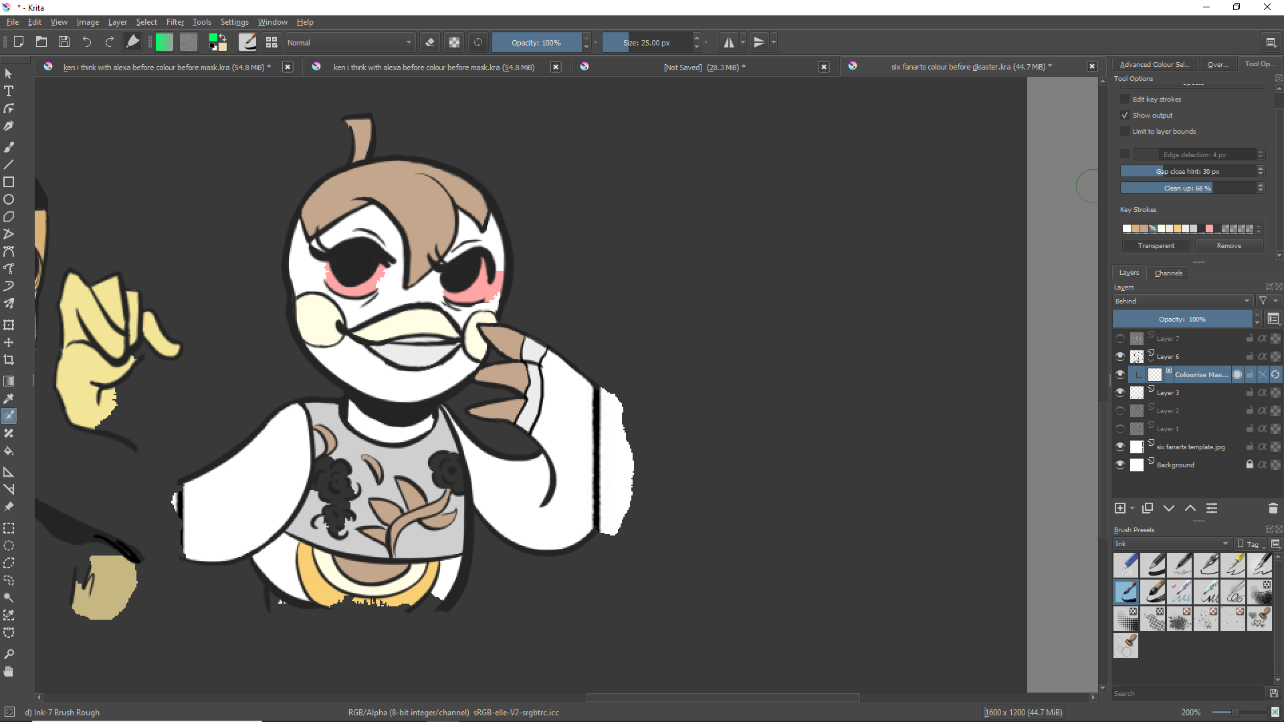Expand vertical mirror options arrow
This screenshot has height=722, width=1284.
tap(774, 42)
